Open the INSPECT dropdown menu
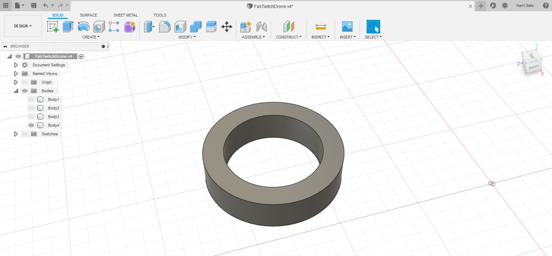 pos(321,37)
